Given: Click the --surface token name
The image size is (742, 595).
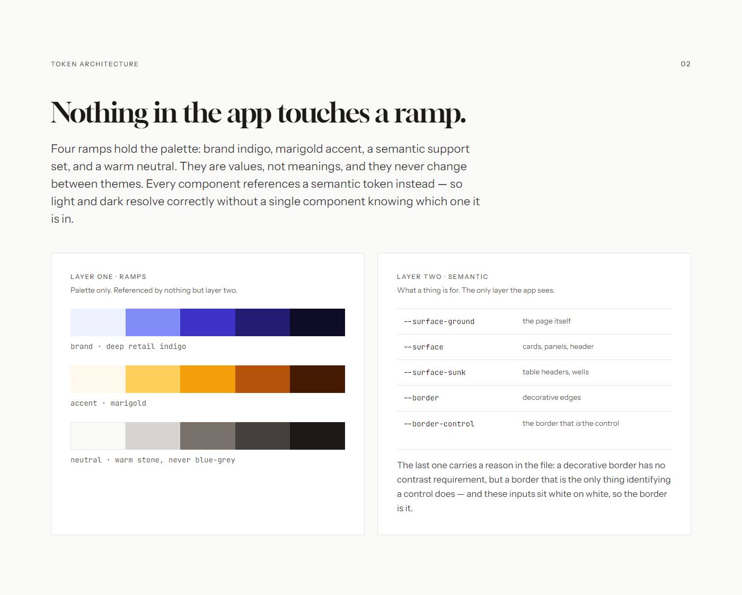Looking at the screenshot, I should pyautogui.click(x=423, y=347).
